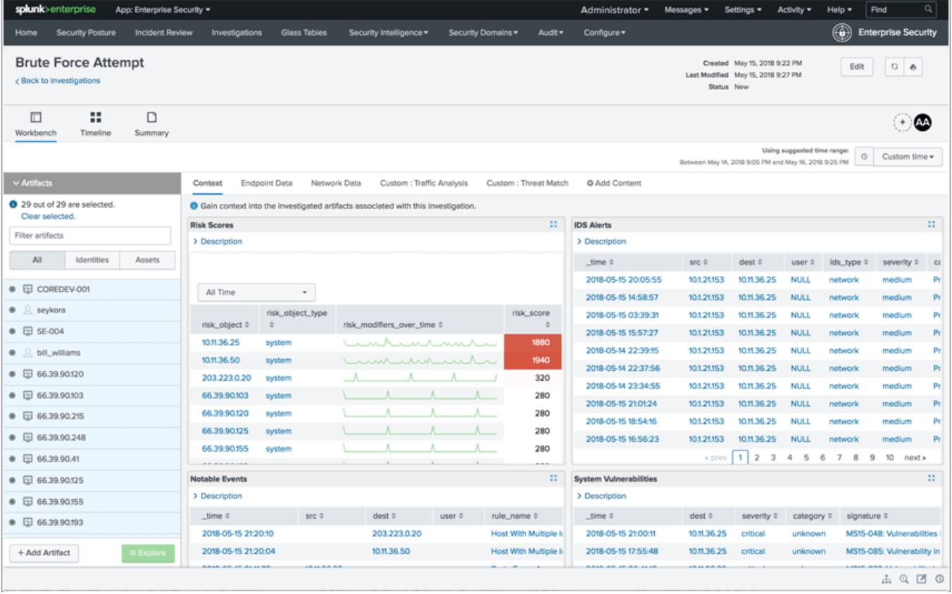Open the All Time dropdown
The image size is (952, 594).
(256, 292)
